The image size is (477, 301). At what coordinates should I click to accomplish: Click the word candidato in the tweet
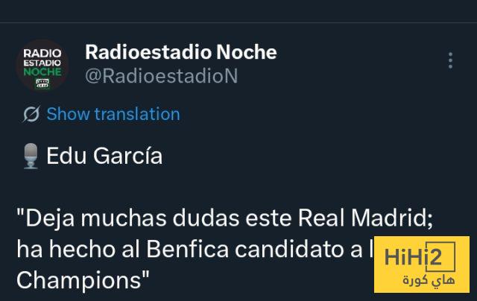click(271, 250)
